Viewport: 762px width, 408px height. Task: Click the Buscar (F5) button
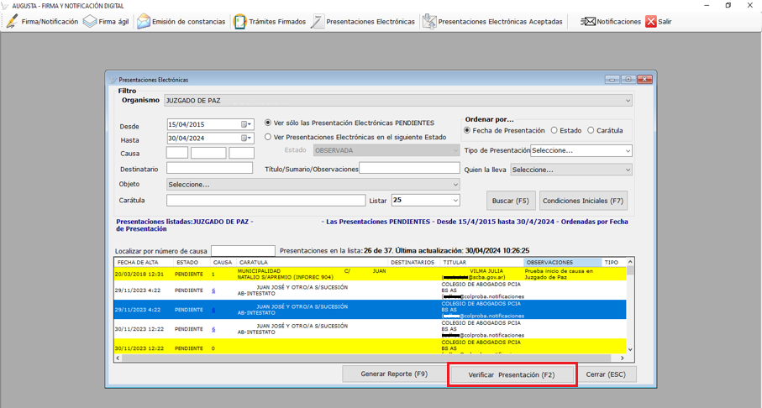pos(511,201)
